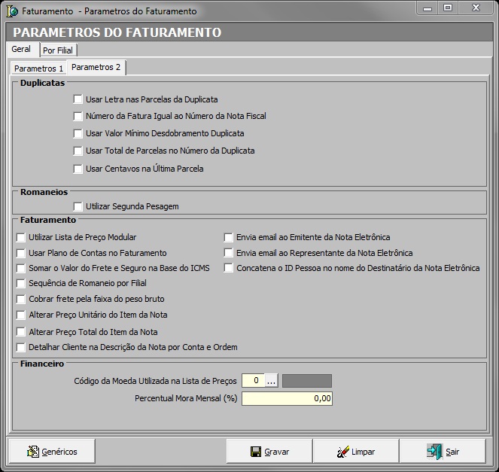Enable Alterar Preço Total do Item da Nota

[21, 332]
